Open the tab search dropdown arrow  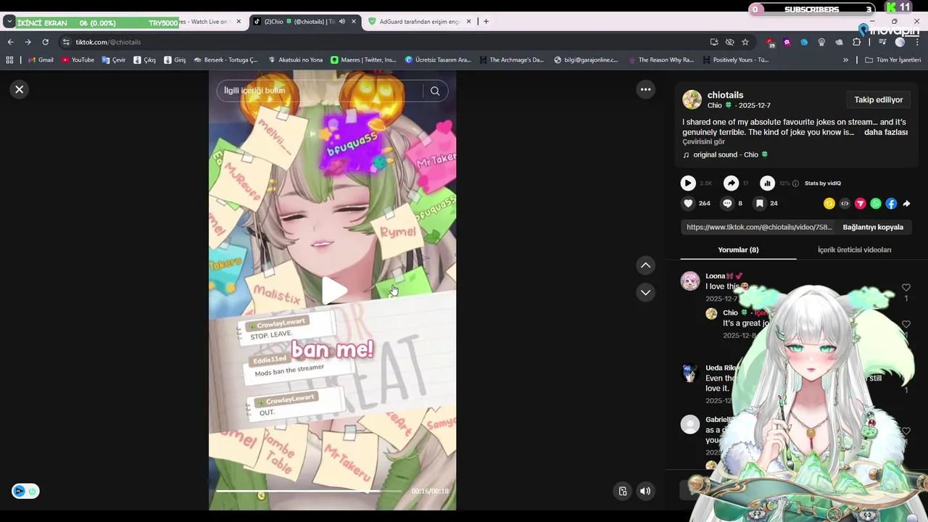(9, 22)
